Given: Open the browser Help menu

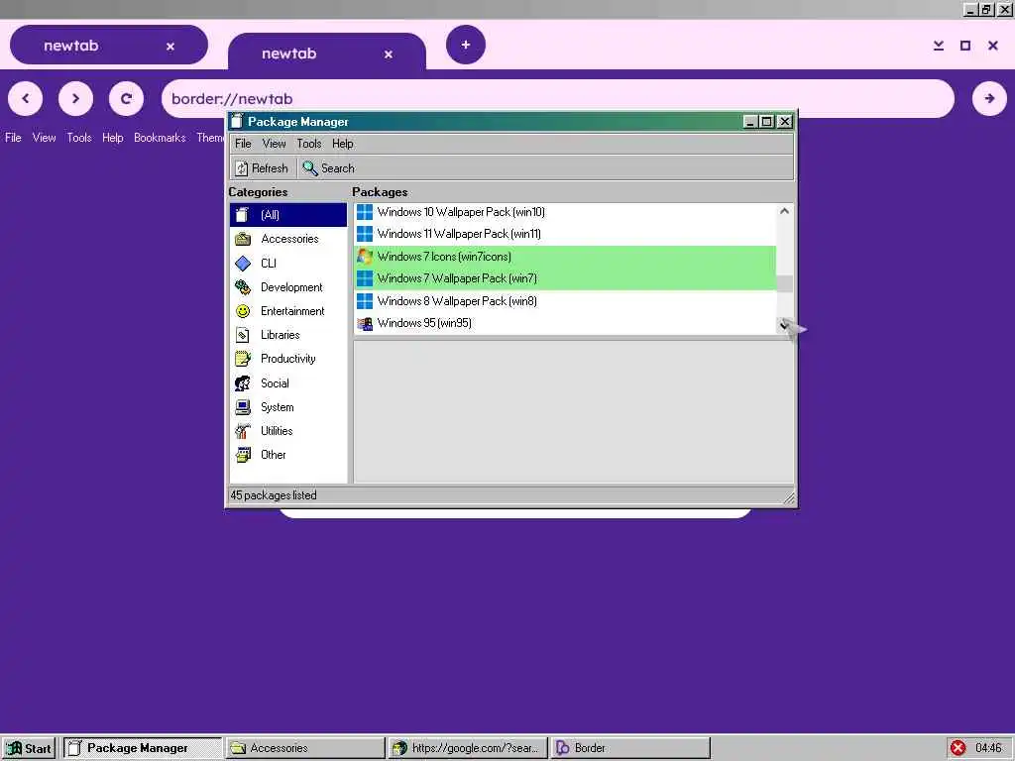Looking at the screenshot, I should coord(113,138).
